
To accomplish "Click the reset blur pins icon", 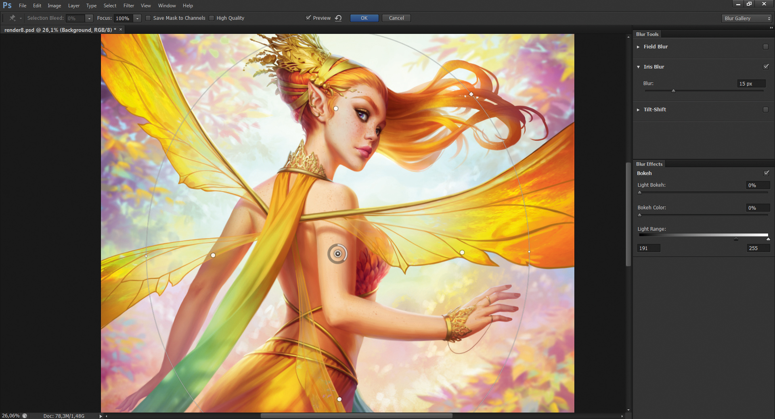I will (x=338, y=18).
